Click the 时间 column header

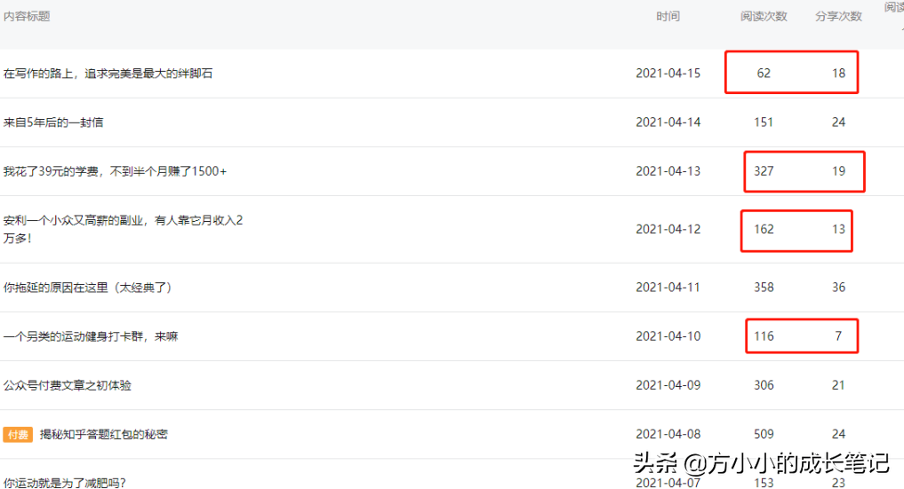tap(668, 17)
